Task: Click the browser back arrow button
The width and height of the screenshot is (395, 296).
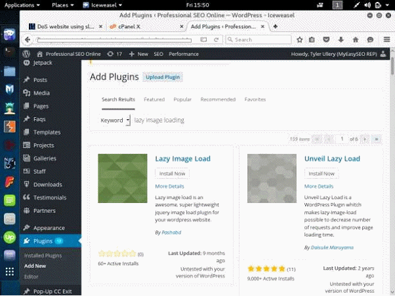Action: click(x=28, y=40)
